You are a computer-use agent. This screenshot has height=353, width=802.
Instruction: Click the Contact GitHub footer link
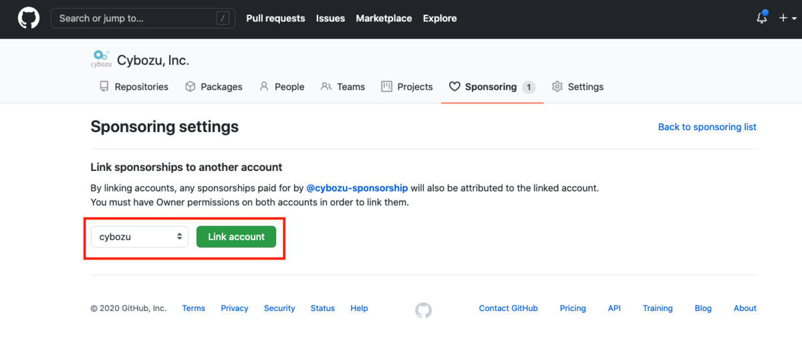coord(508,308)
